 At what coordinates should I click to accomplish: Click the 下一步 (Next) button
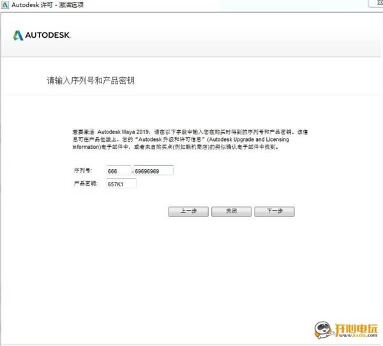pyautogui.click(x=274, y=211)
